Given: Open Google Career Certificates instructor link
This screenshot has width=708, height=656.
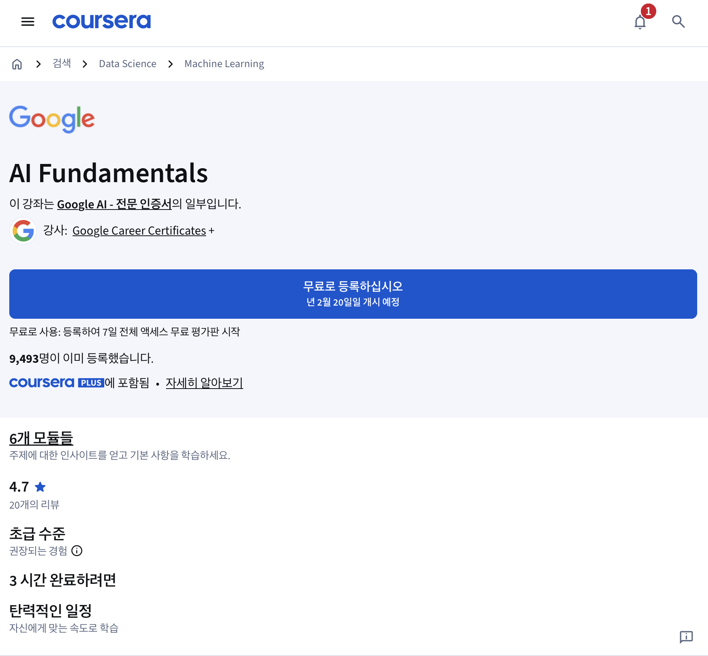Looking at the screenshot, I should (139, 231).
